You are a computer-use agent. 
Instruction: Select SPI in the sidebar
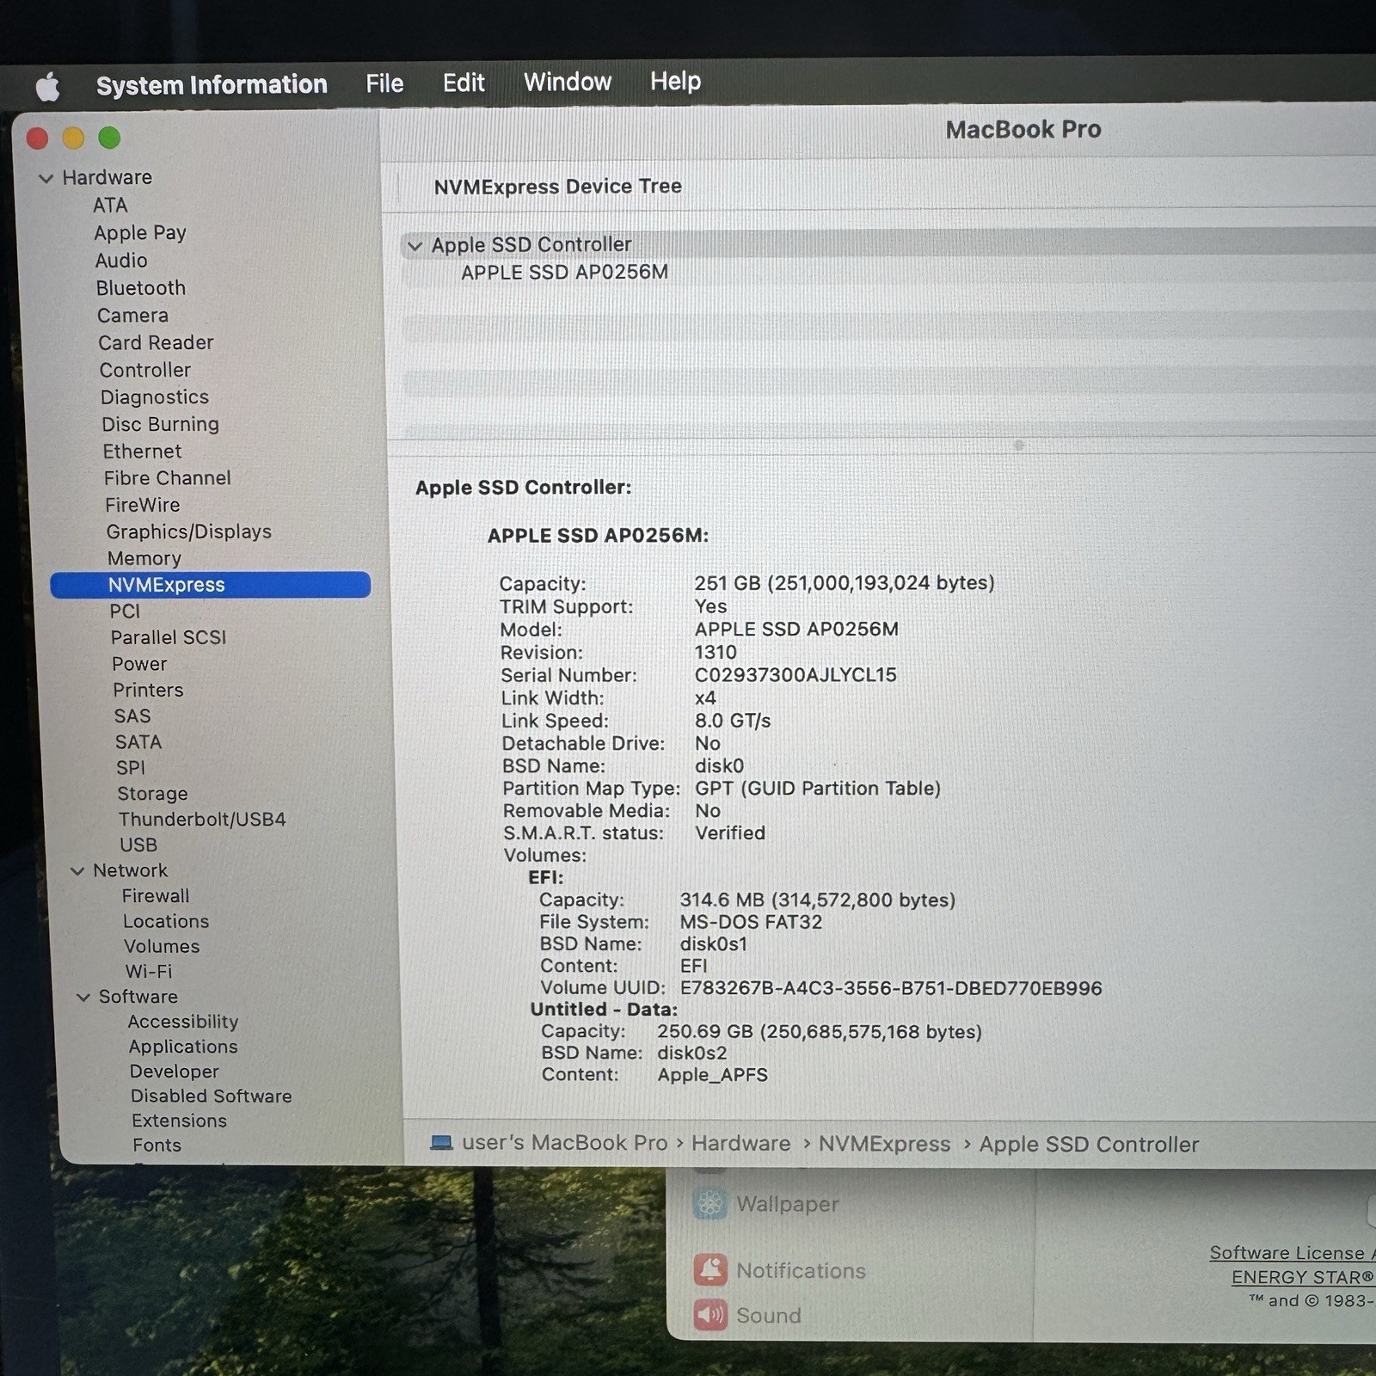point(131,768)
